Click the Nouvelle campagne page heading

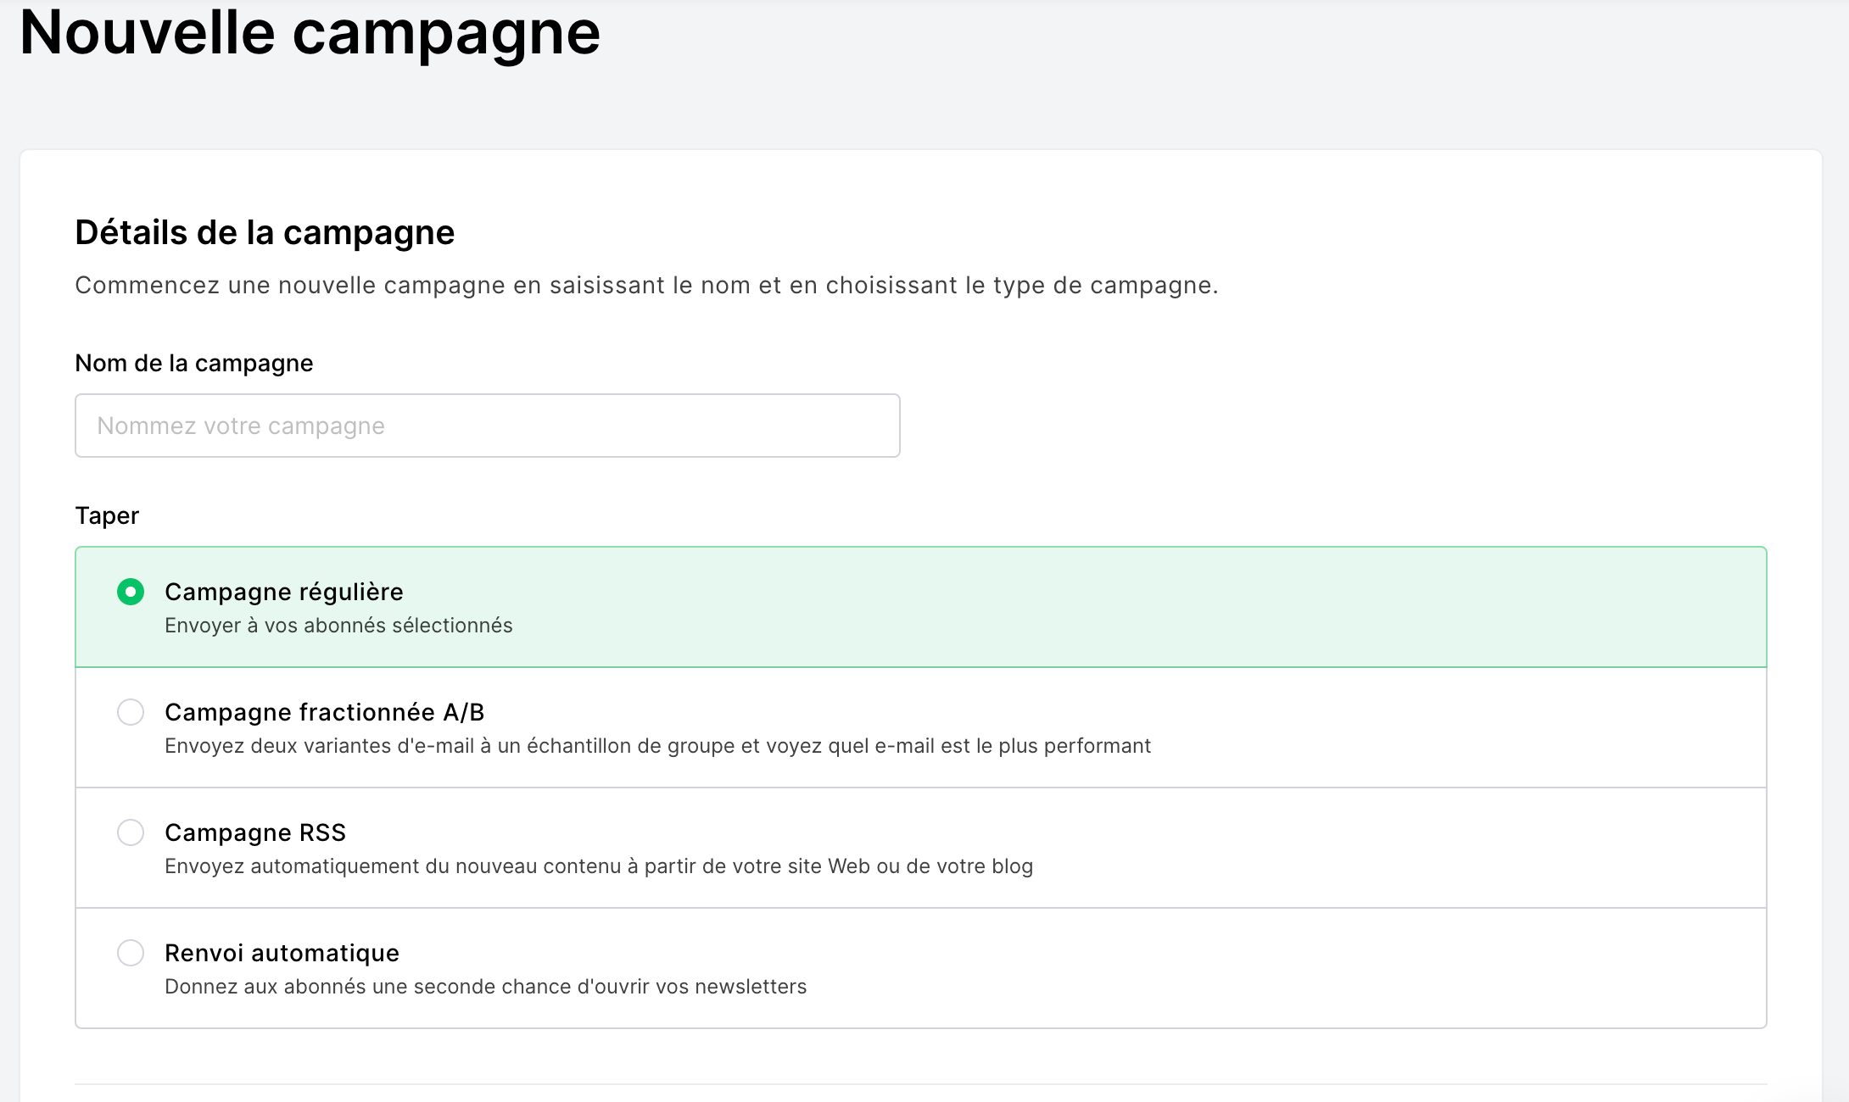311,34
